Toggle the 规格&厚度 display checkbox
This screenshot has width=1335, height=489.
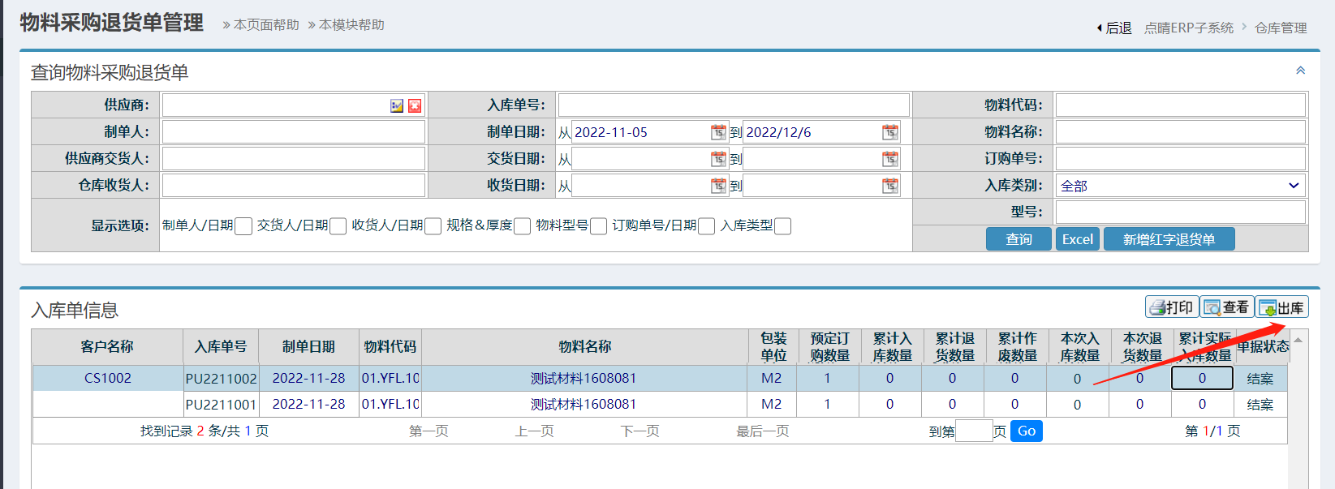click(x=522, y=226)
